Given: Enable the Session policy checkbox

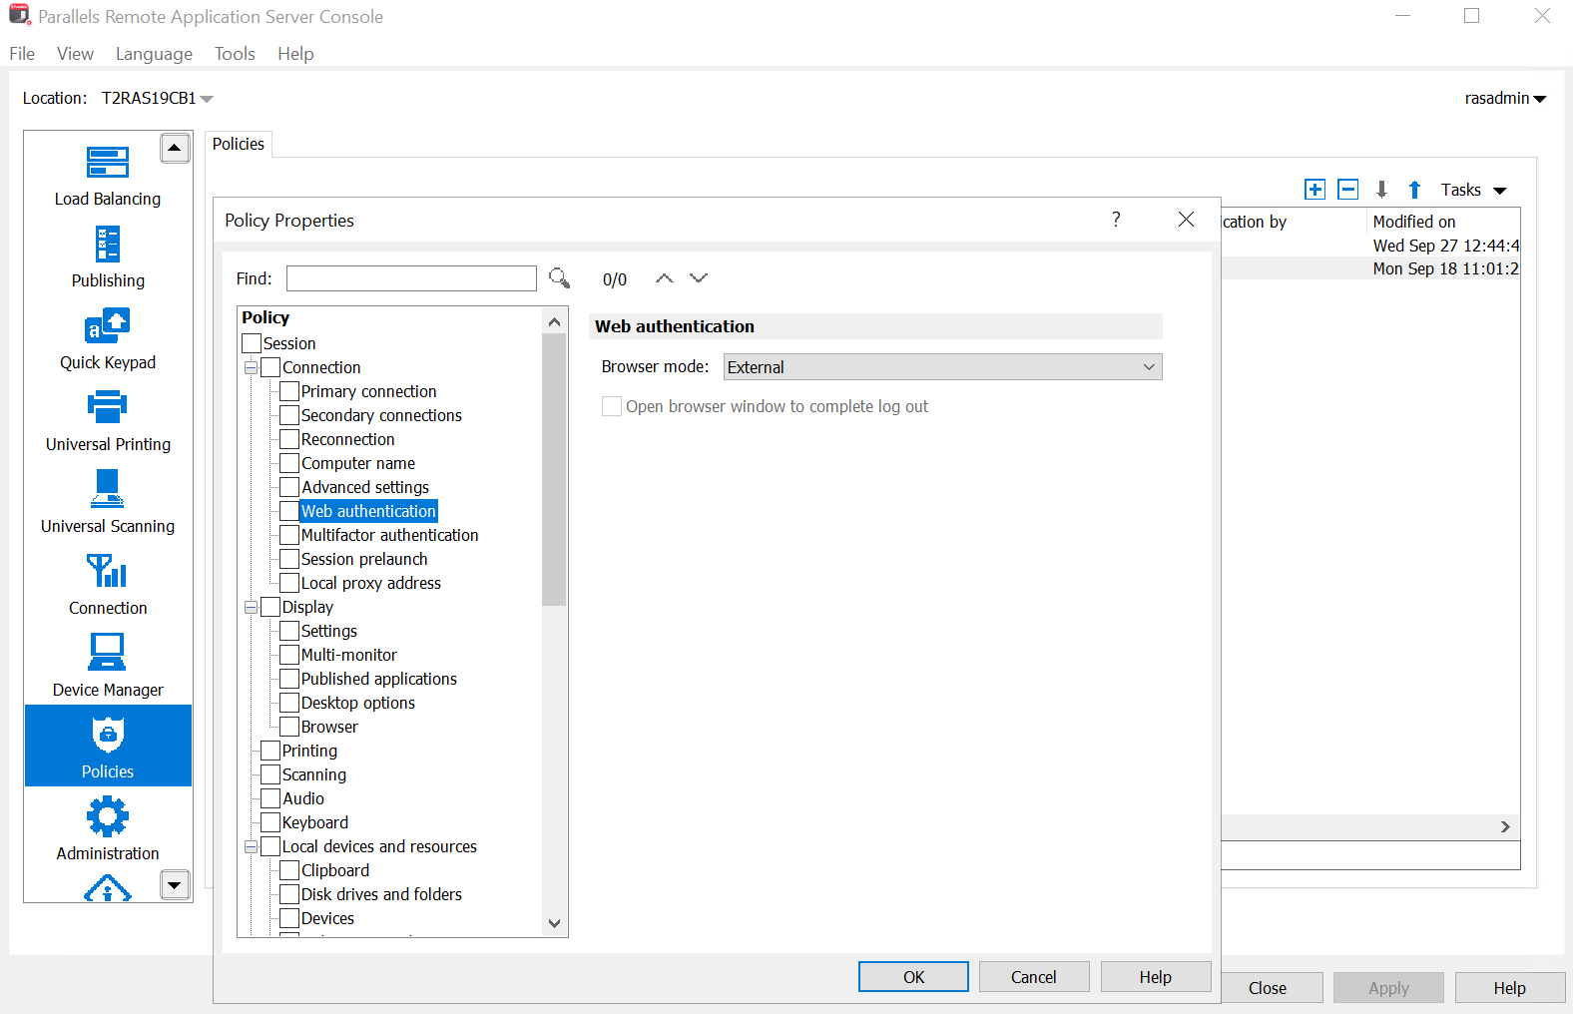Looking at the screenshot, I should tap(252, 343).
